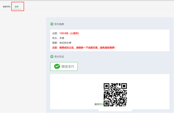The width and height of the screenshot is (174, 113).
Task: Click the red 注意 refresh warning notice
Action: click(x=84, y=47)
